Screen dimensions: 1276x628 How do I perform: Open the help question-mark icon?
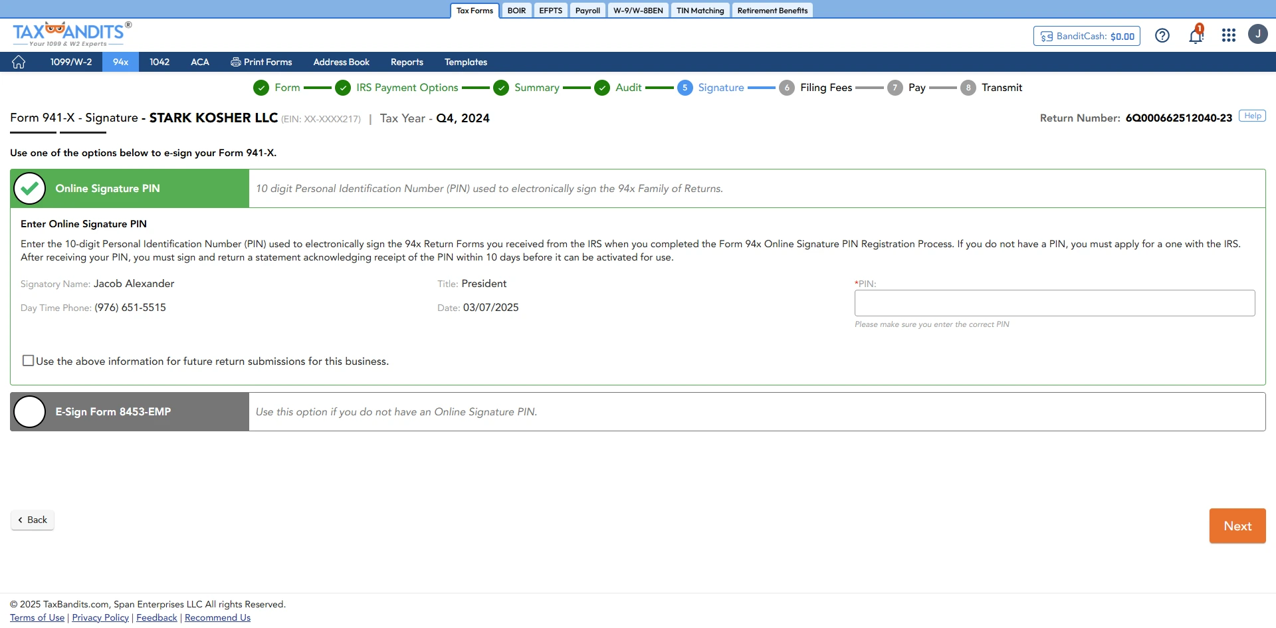point(1162,36)
